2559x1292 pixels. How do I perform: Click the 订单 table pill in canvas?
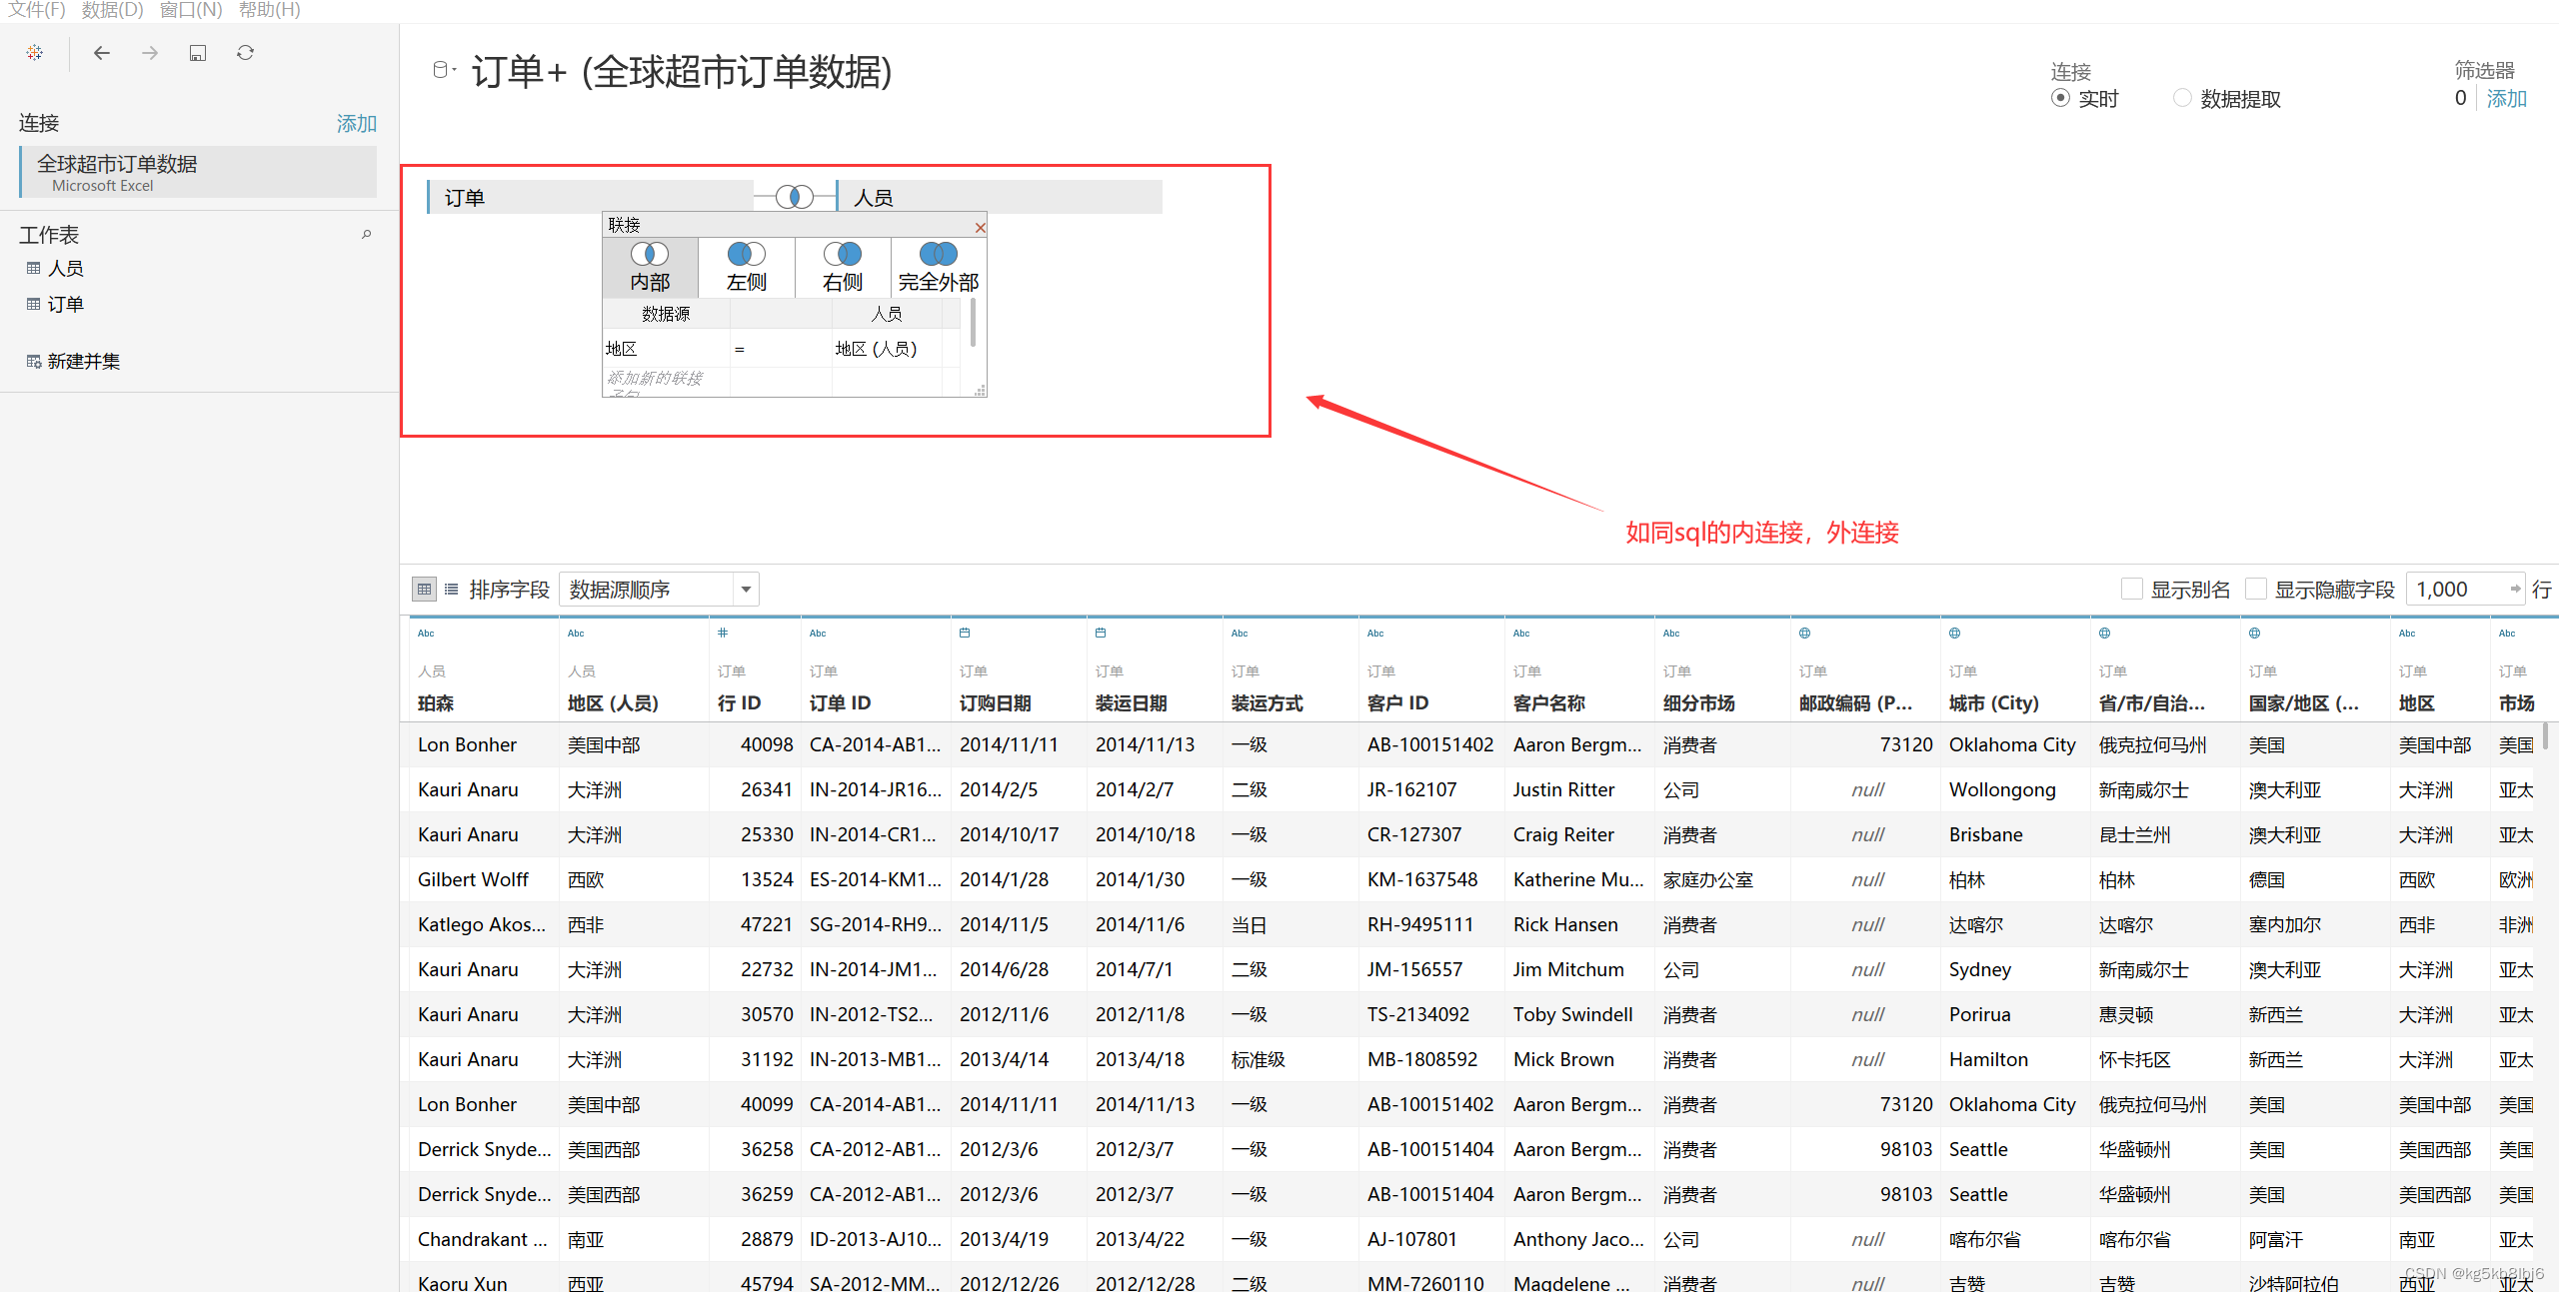tap(590, 197)
